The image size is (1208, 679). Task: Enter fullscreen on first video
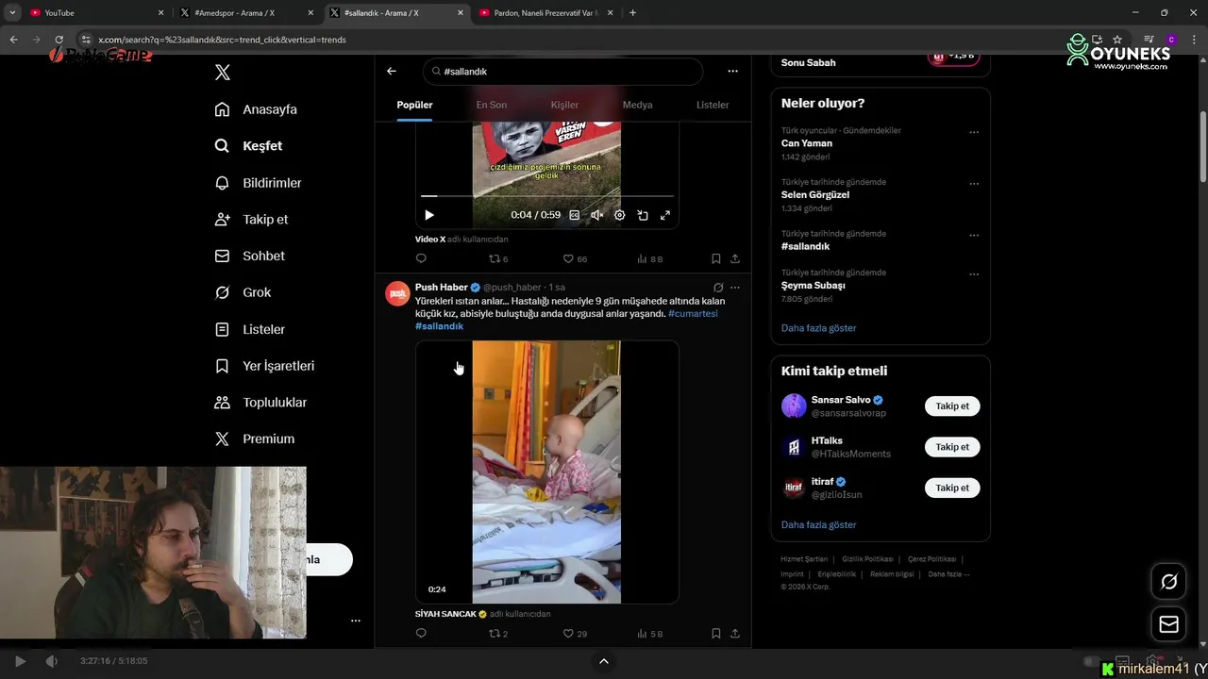(x=665, y=215)
